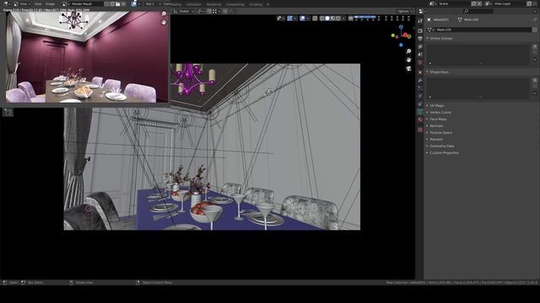Toggle camera view gizmo in 3D viewport

tap(408, 68)
